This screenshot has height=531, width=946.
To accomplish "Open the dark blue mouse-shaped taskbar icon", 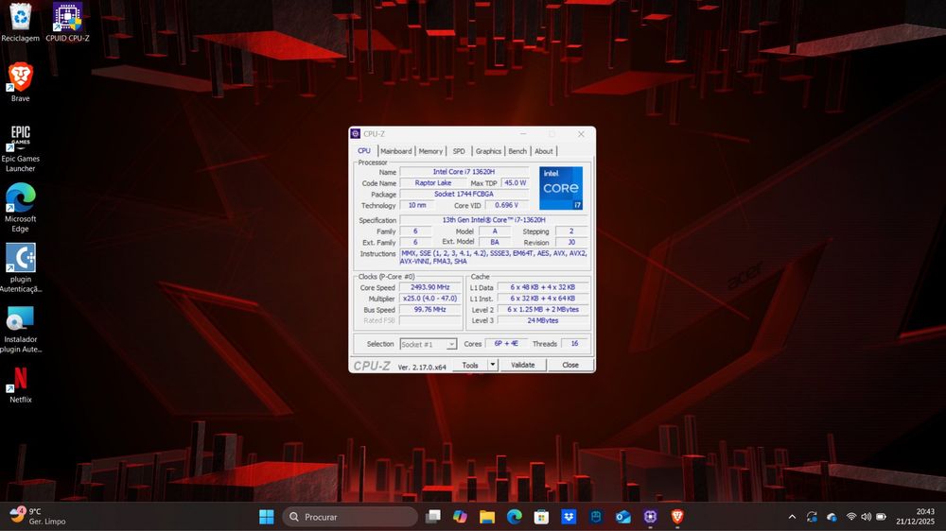I will point(595,517).
